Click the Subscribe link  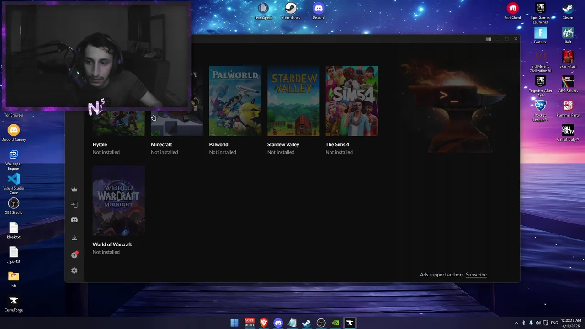point(476,275)
